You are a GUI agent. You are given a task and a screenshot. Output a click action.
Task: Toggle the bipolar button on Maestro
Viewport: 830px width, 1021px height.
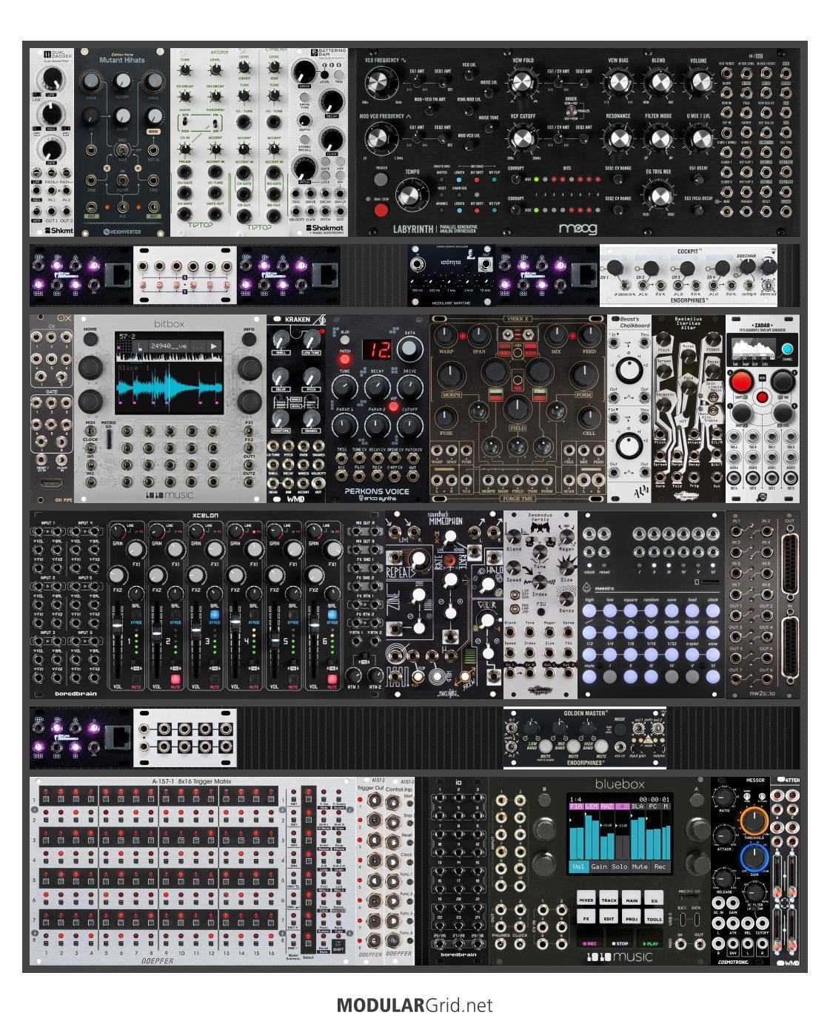pyautogui.click(x=692, y=633)
